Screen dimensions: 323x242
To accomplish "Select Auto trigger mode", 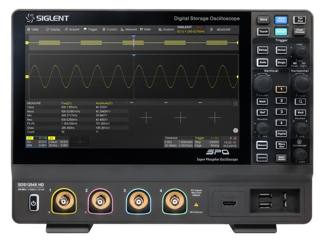I will (x=263, y=63).
